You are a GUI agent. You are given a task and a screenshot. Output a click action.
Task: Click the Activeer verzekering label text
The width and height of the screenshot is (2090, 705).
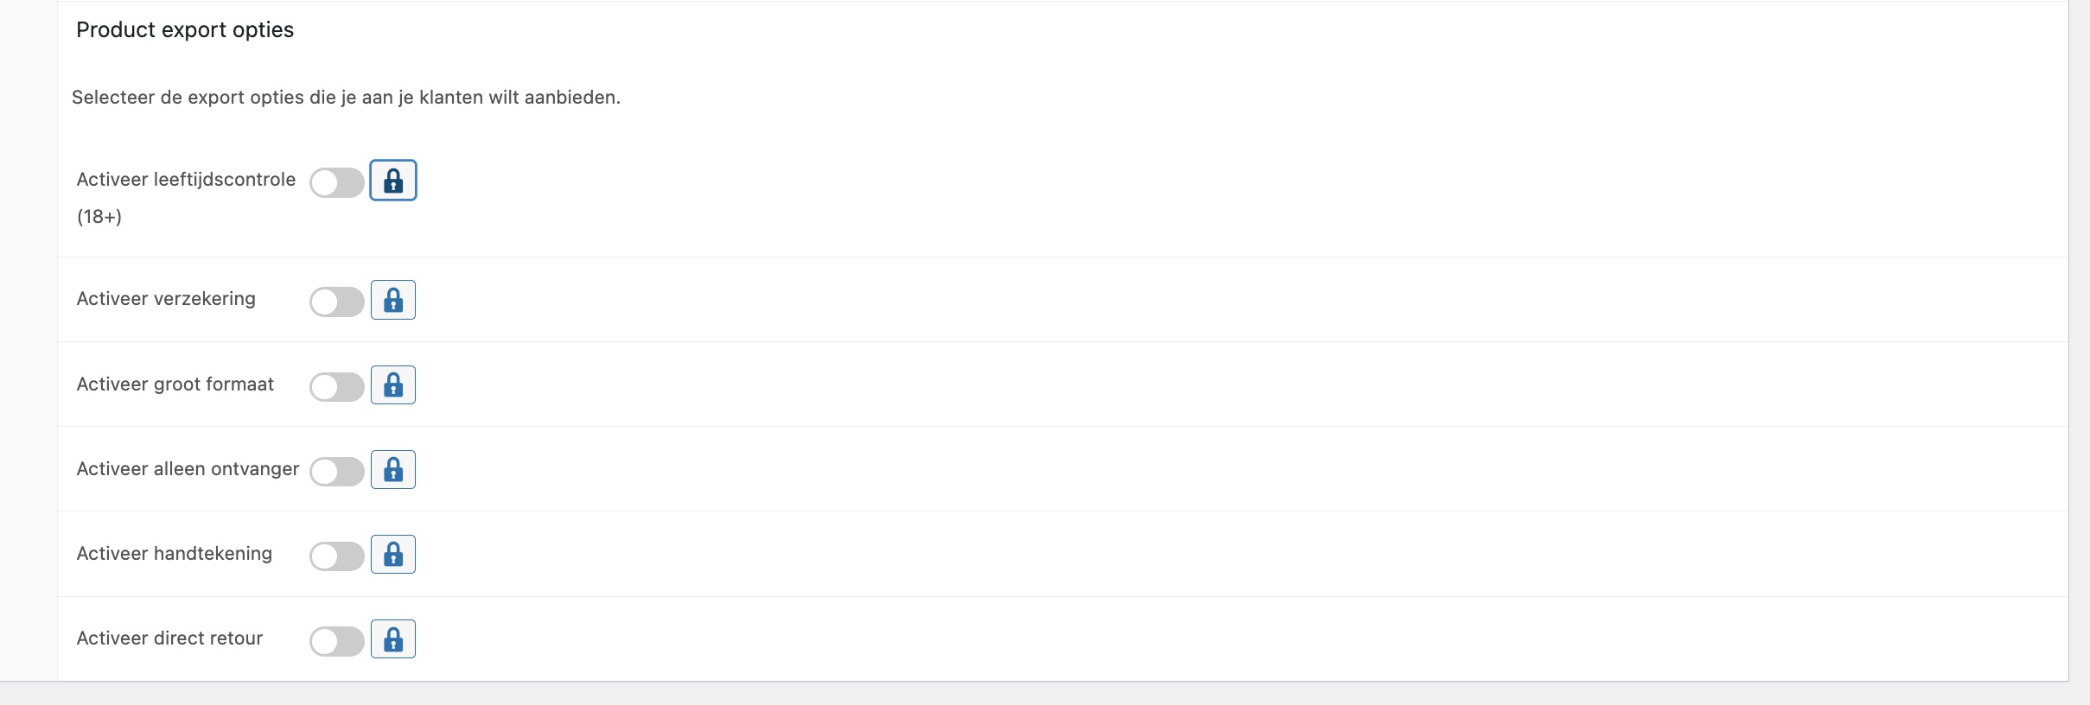tap(166, 299)
